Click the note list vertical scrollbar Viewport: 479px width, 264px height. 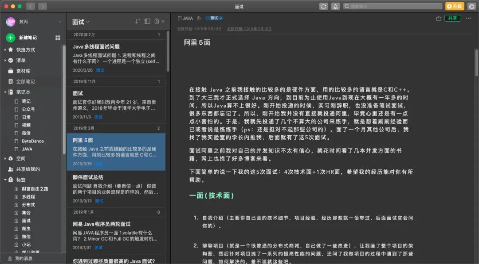click(168, 51)
